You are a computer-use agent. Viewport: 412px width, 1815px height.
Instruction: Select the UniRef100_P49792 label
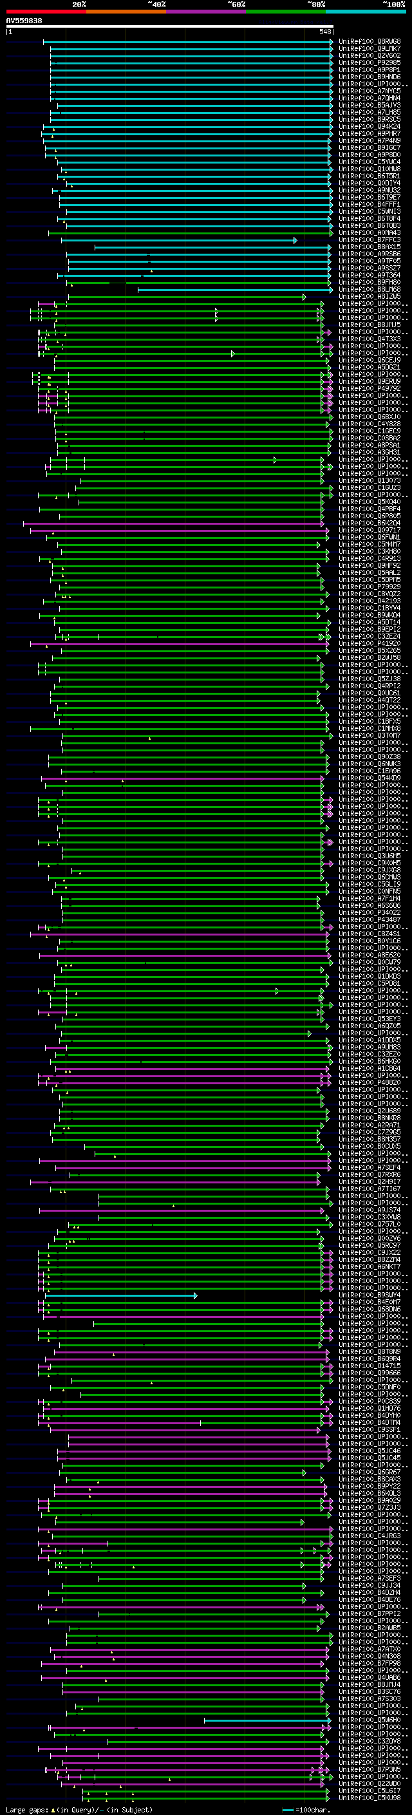(370, 389)
